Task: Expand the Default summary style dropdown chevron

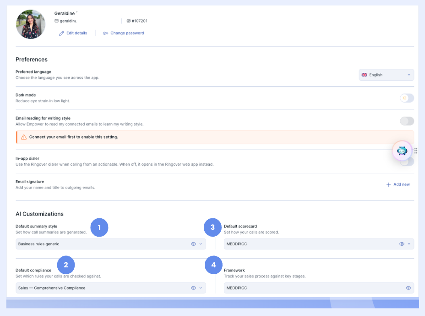Action: pyautogui.click(x=201, y=244)
